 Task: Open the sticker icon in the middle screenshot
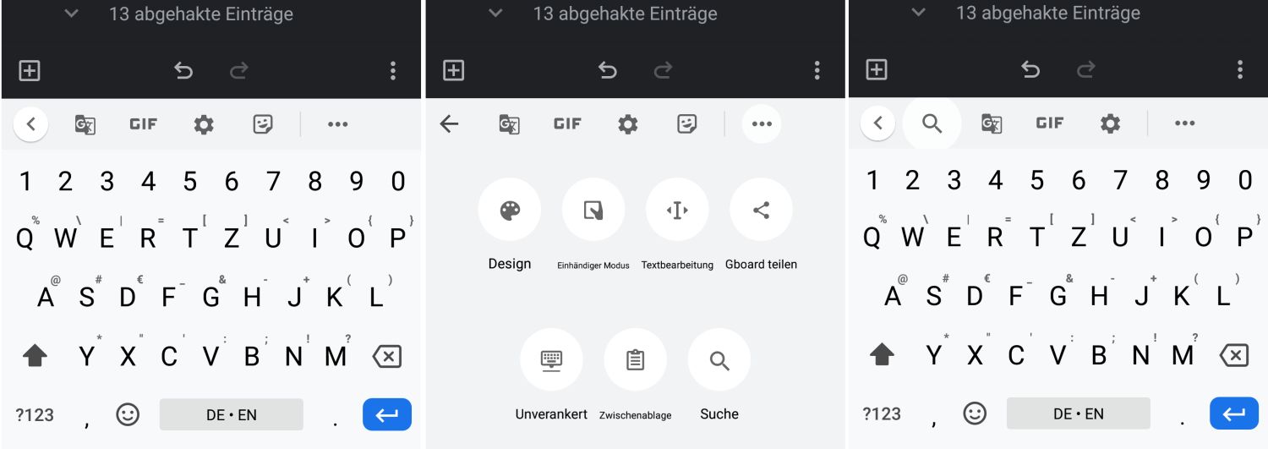(687, 124)
